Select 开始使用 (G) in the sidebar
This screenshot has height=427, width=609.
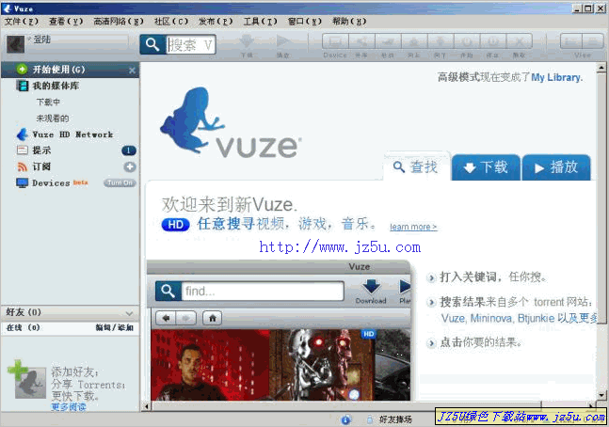click(x=70, y=70)
